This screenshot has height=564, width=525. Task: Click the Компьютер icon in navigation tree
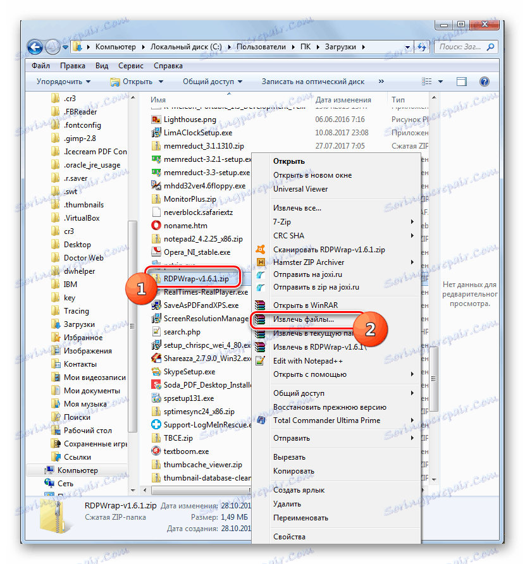point(49,470)
